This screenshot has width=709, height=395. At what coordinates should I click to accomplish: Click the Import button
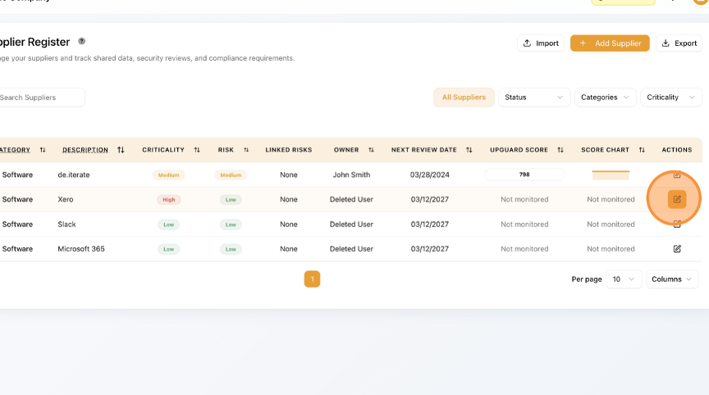point(541,43)
